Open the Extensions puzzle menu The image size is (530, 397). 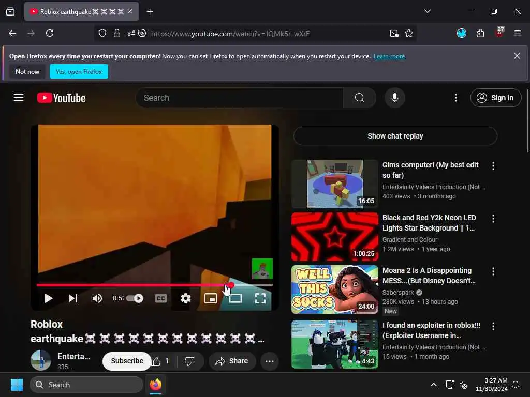[480, 33]
